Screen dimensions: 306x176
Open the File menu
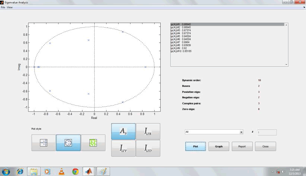[3, 7]
